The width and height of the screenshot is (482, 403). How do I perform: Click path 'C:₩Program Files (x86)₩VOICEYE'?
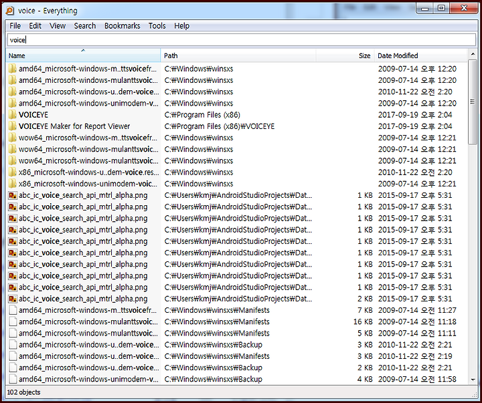219,126
